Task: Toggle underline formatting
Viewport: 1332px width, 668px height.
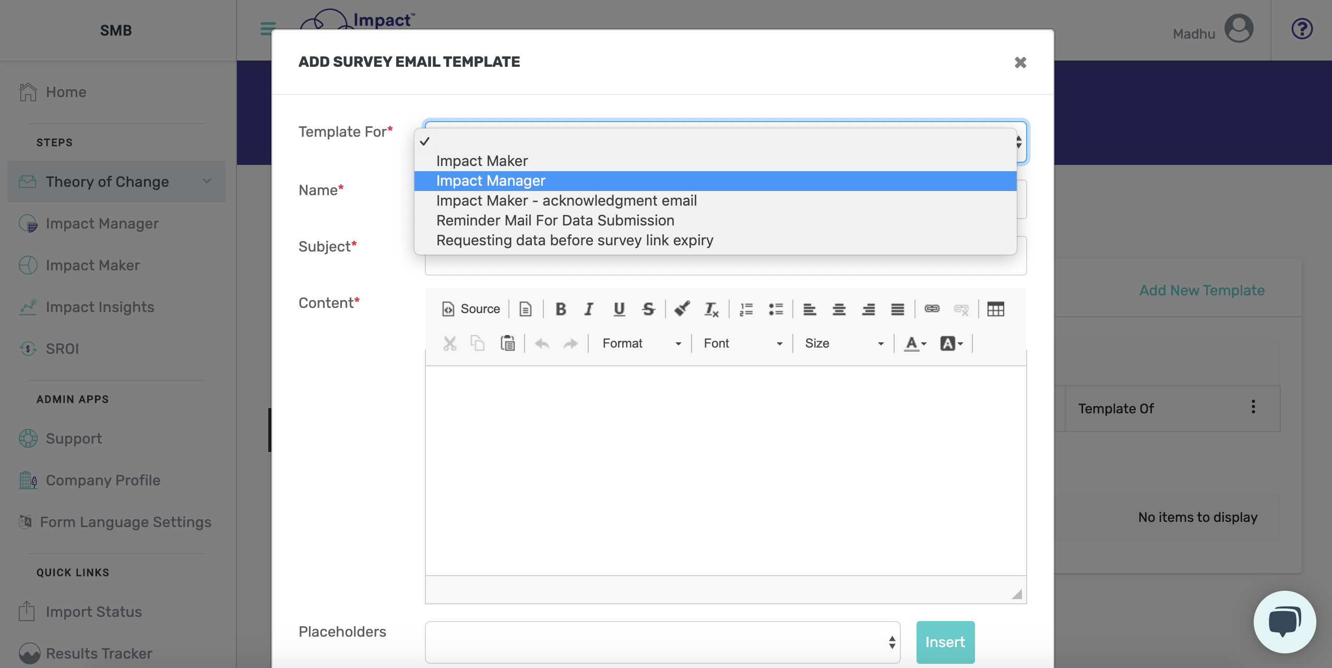Action: (x=619, y=309)
